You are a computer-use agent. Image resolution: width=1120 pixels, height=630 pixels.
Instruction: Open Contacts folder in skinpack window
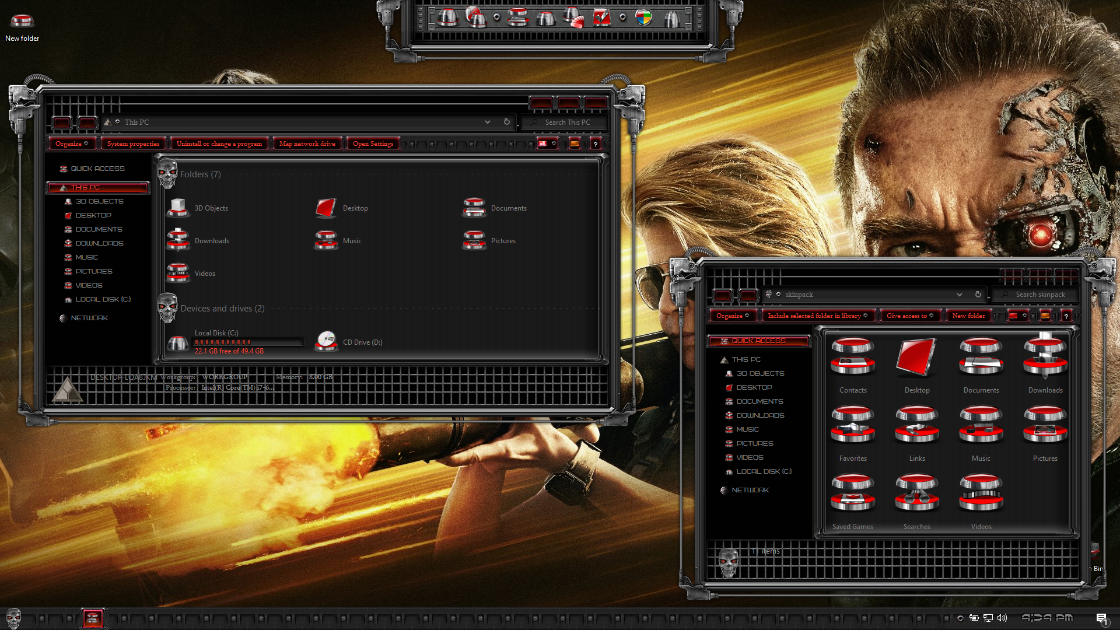[853, 365]
